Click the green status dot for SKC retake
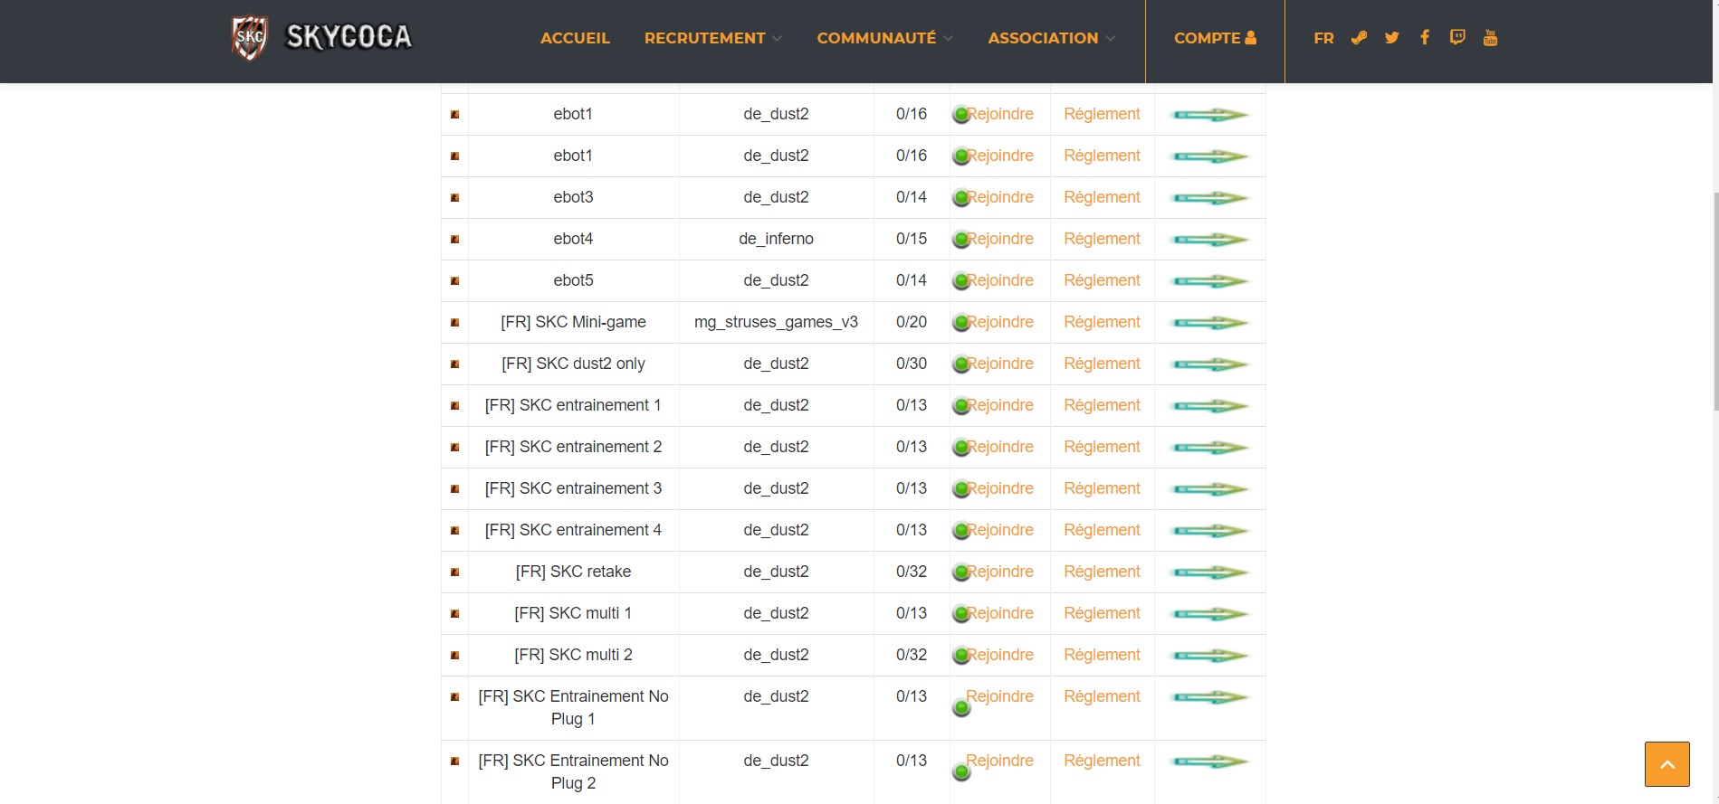 [x=961, y=573]
